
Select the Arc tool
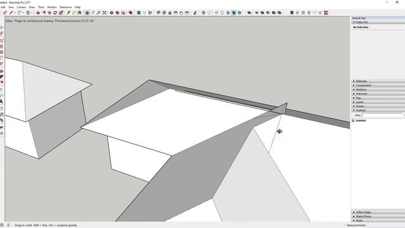click(x=20, y=13)
